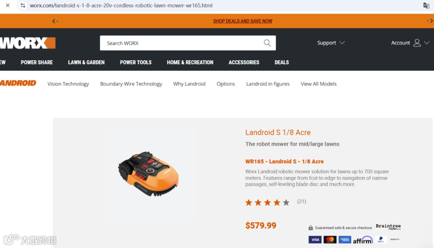This screenshot has width=434, height=248.
Task: Open View All Models link
Action: [319, 84]
